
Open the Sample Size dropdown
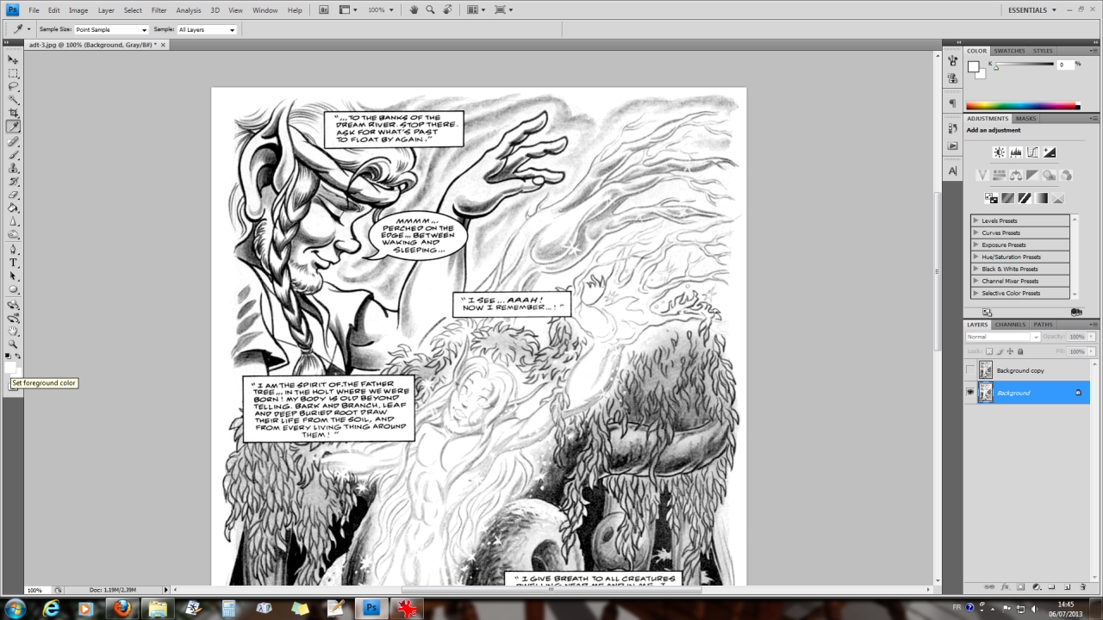(x=111, y=29)
